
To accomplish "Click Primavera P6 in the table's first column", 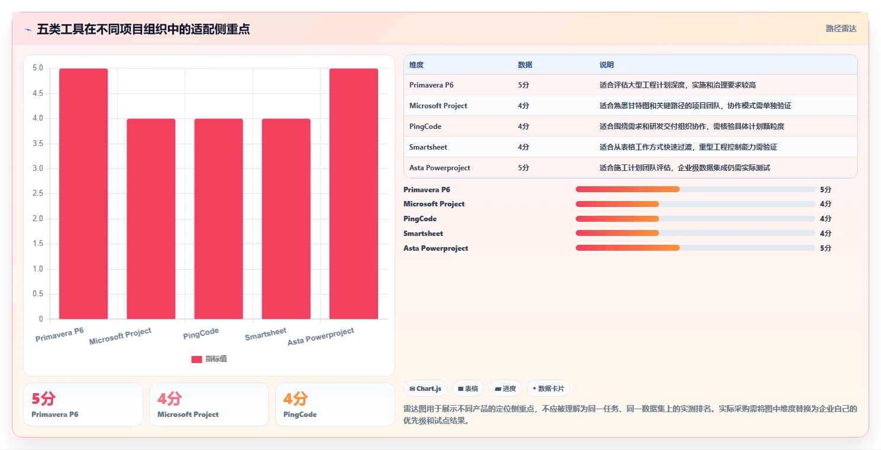I will pos(431,85).
